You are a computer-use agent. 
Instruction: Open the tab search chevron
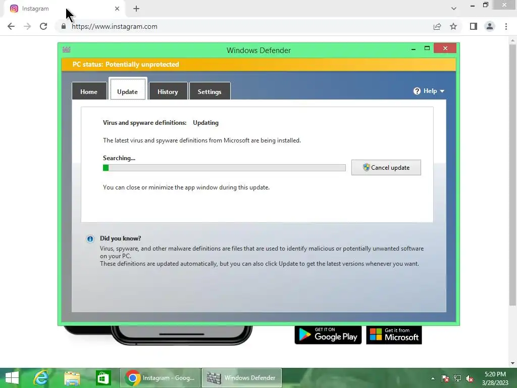[x=454, y=9]
